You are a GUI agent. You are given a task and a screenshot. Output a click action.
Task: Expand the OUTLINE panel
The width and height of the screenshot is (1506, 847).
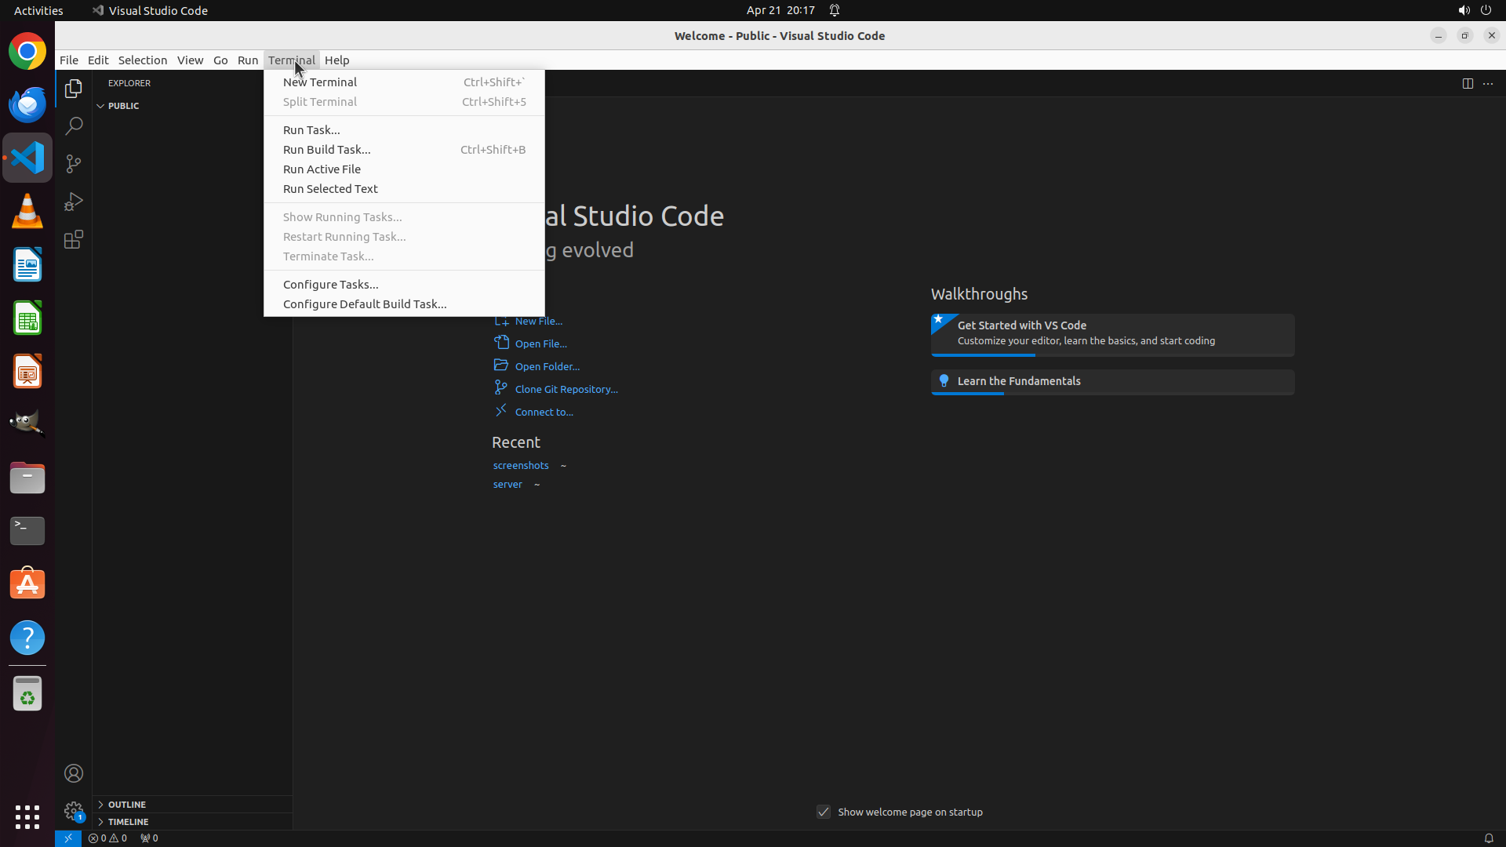[126, 805]
